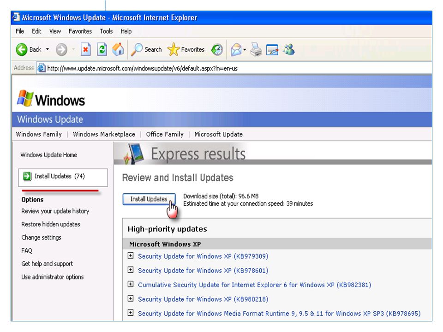Open Security Update for Windows XP (KB978601)
Viewport: 443px width, 332px height.
pos(203,271)
